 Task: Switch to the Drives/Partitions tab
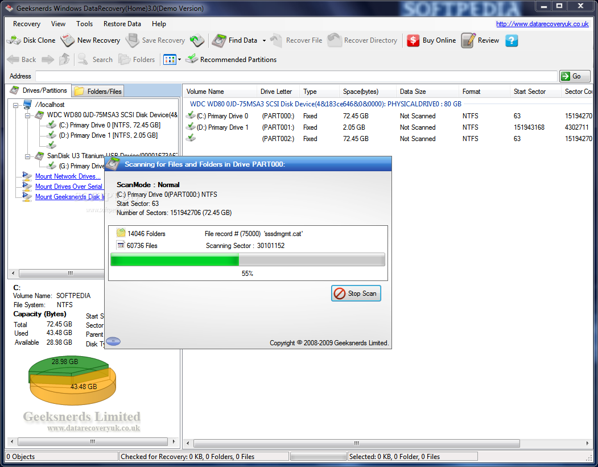tap(39, 90)
